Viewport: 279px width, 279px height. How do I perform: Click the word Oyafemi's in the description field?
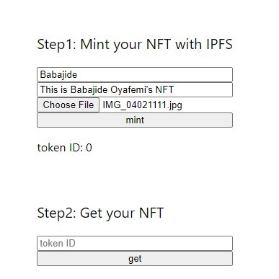click(131, 90)
